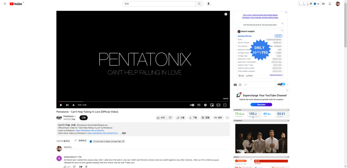347x168 pixels.
Task: Click the video info card icon
Action: [x=226, y=14]
